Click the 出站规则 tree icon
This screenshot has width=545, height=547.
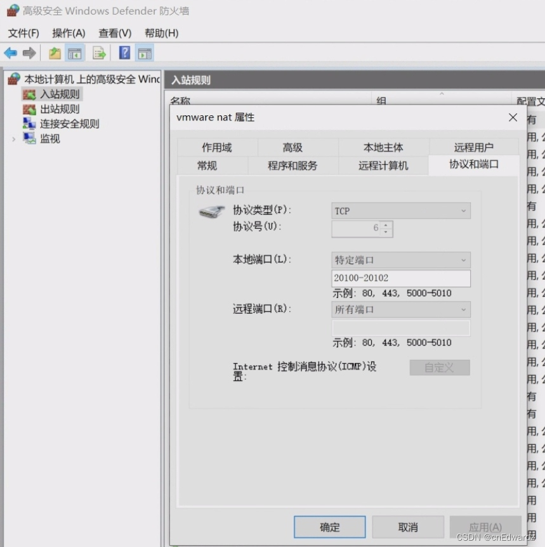click(29, 110)
